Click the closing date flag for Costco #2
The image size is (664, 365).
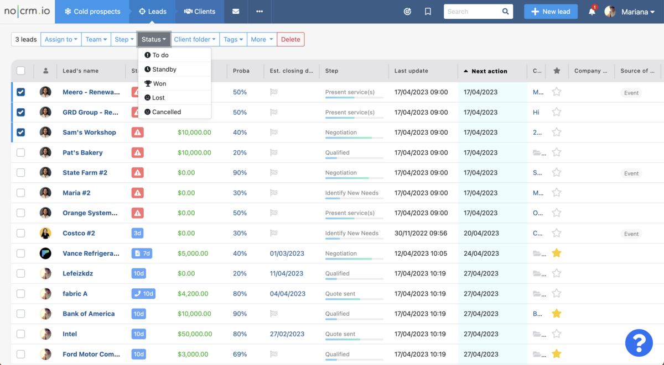click(x=273, y=233)
